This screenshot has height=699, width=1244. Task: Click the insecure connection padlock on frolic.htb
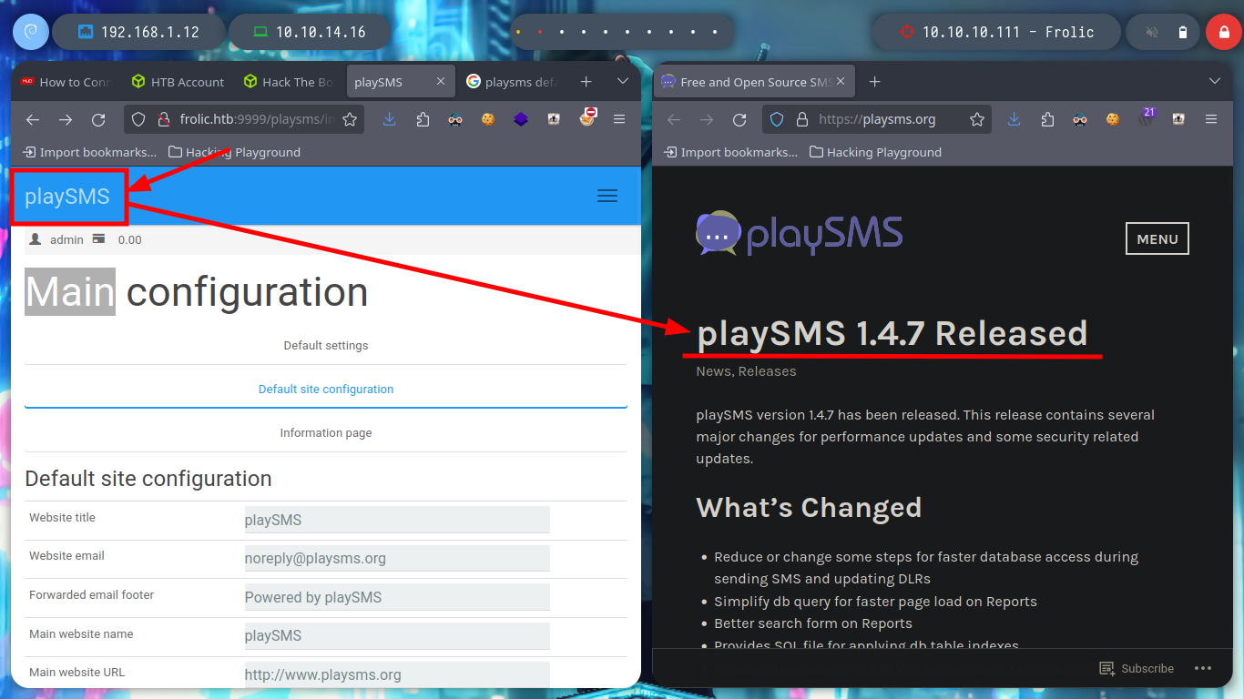(x=164, y=119)
